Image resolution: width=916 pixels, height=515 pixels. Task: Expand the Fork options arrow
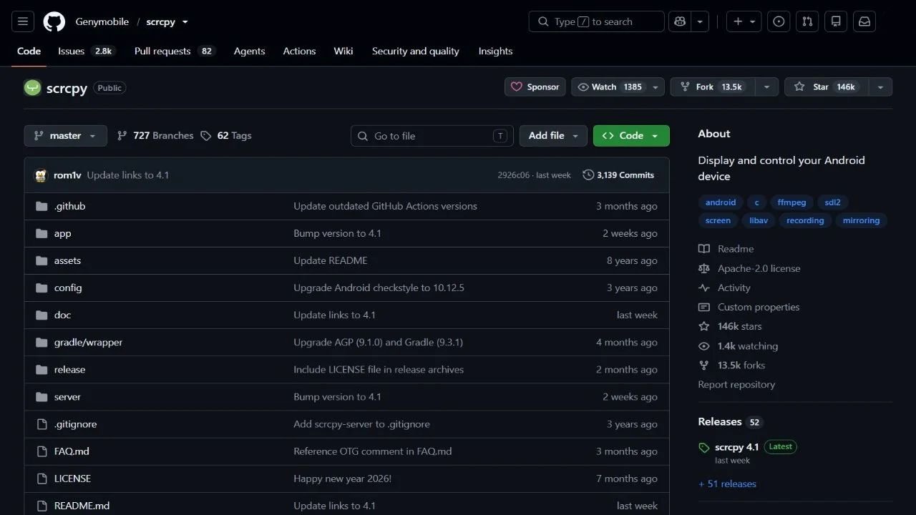click(766, 87)
